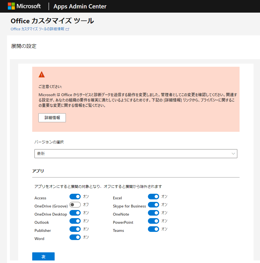Click the 詳細情報 button in the warning
Image resolution: width=260 pixels, height=263 pixels.
pyautogui.click(x=52, y=117)
